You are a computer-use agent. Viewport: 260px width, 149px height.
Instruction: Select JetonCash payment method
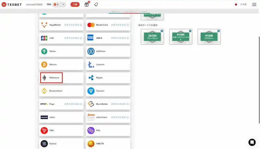108,117
